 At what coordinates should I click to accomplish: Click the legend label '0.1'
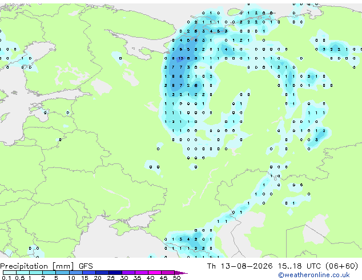coord(6,278)
